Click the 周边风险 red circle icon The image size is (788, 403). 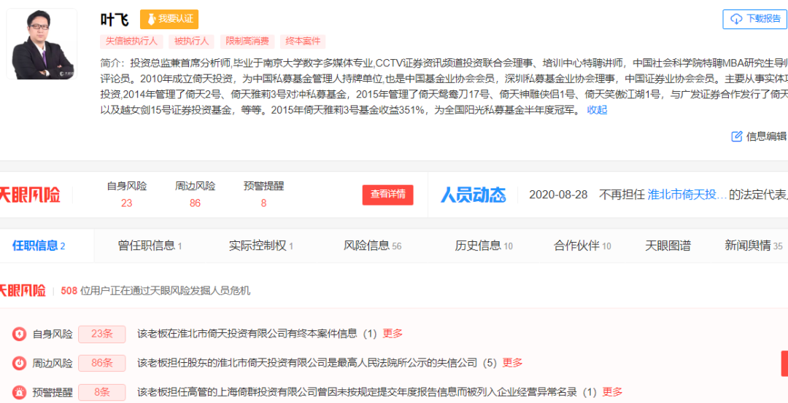[x=19, y=363]
